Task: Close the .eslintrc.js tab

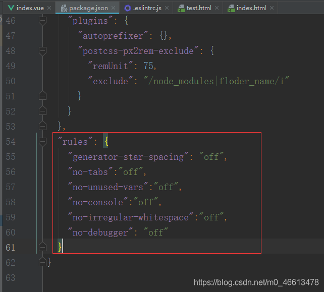Action: pyautogui.click(x=167, y=8)
